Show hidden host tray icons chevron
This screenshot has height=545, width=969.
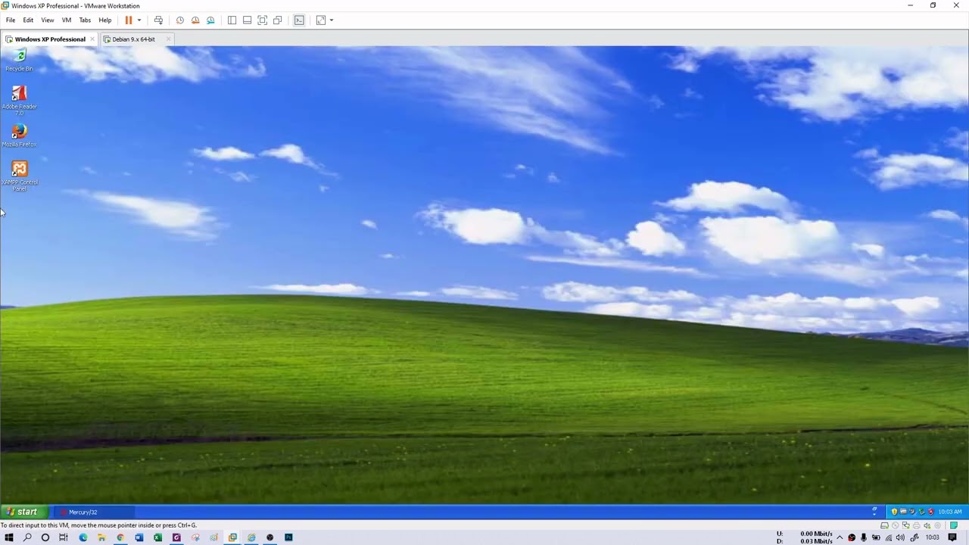point(840,537)
